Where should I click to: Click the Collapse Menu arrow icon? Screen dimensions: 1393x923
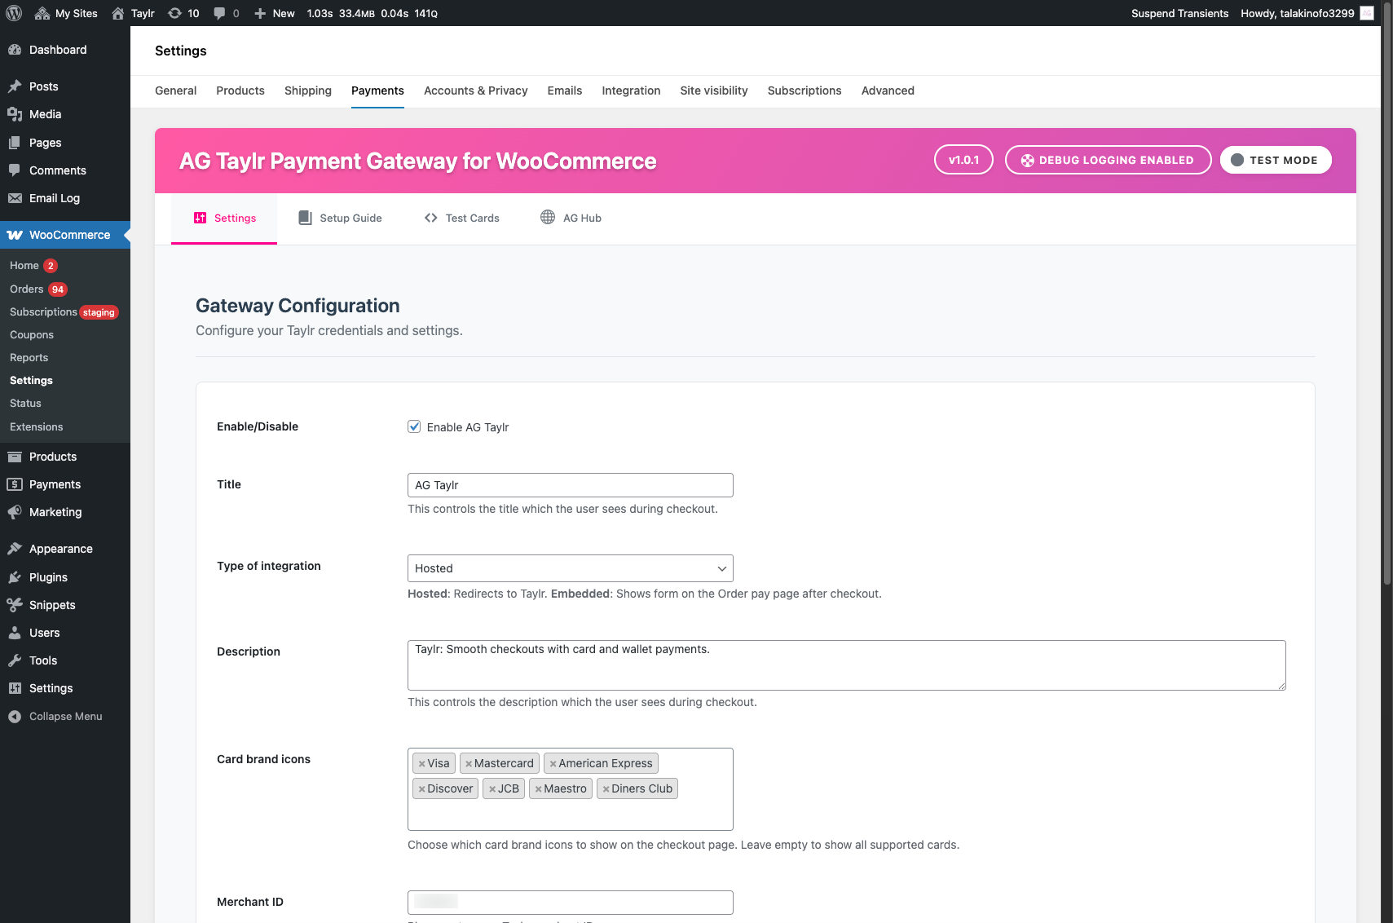[x=15, y=717]
